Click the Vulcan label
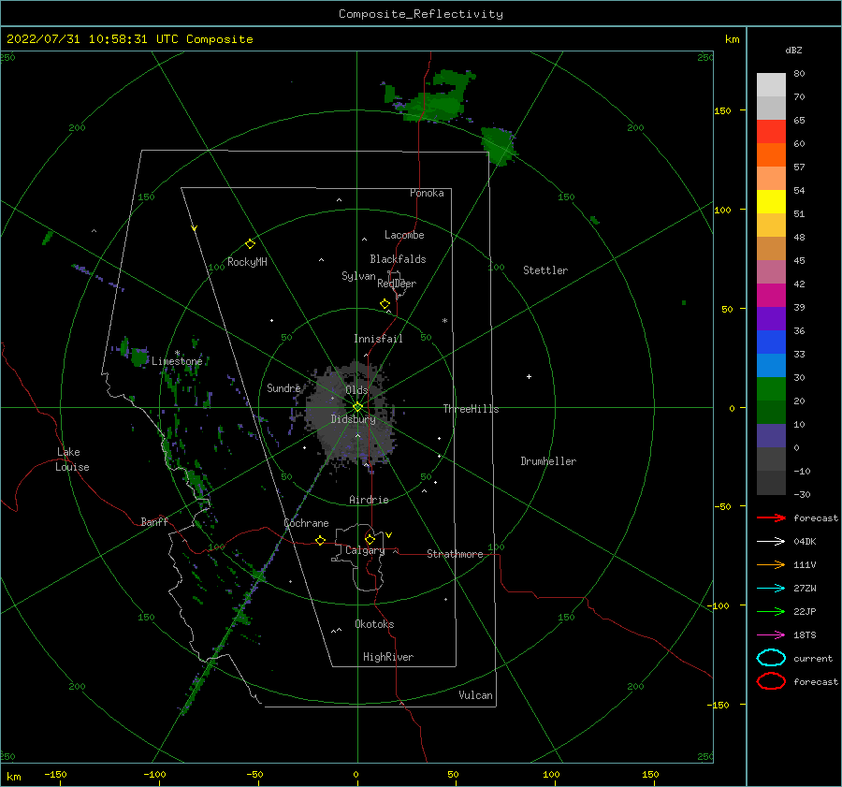This screenshot has height=787, width=842. click(475, 695)
